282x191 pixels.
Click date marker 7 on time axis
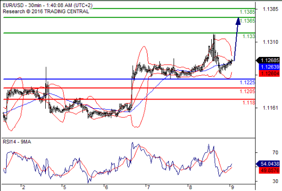[x=148, y=187]
